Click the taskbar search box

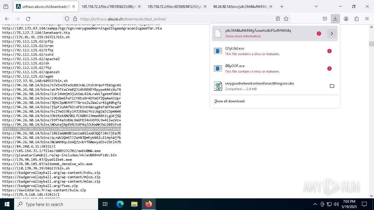point(56,204)
